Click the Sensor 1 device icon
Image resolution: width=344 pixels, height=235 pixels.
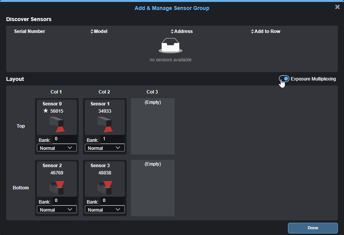tap(104, 125)
